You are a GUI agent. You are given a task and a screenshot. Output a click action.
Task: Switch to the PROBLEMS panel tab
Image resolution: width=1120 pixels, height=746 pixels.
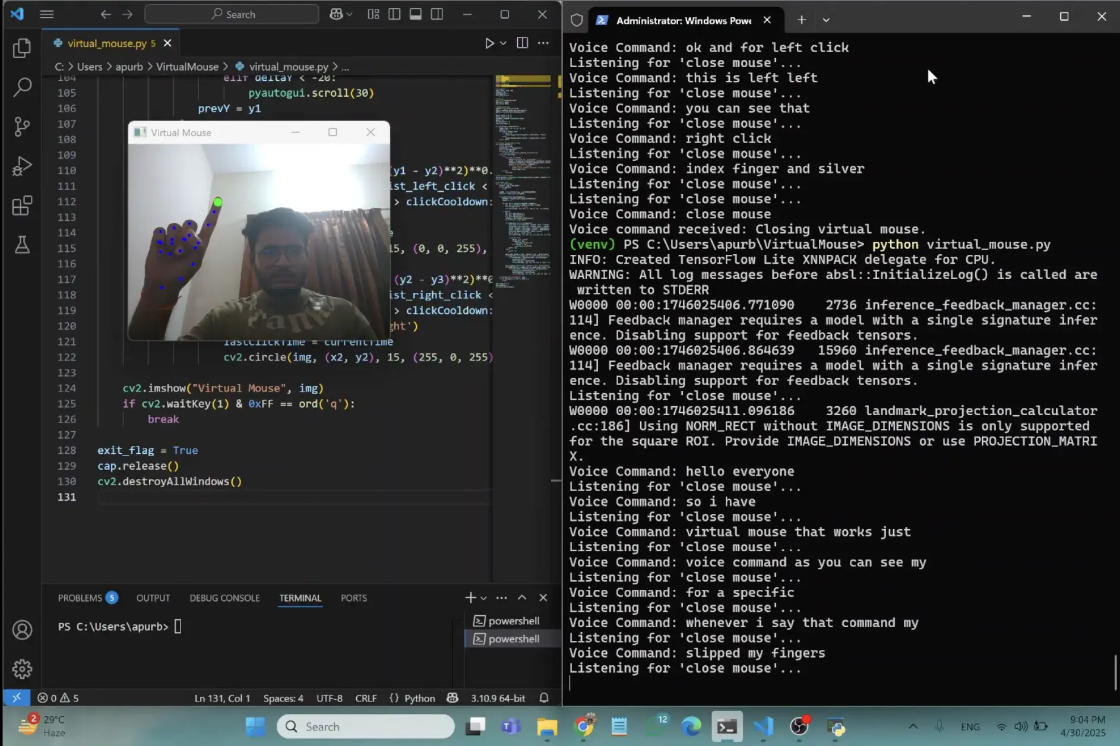coord(80,598)
